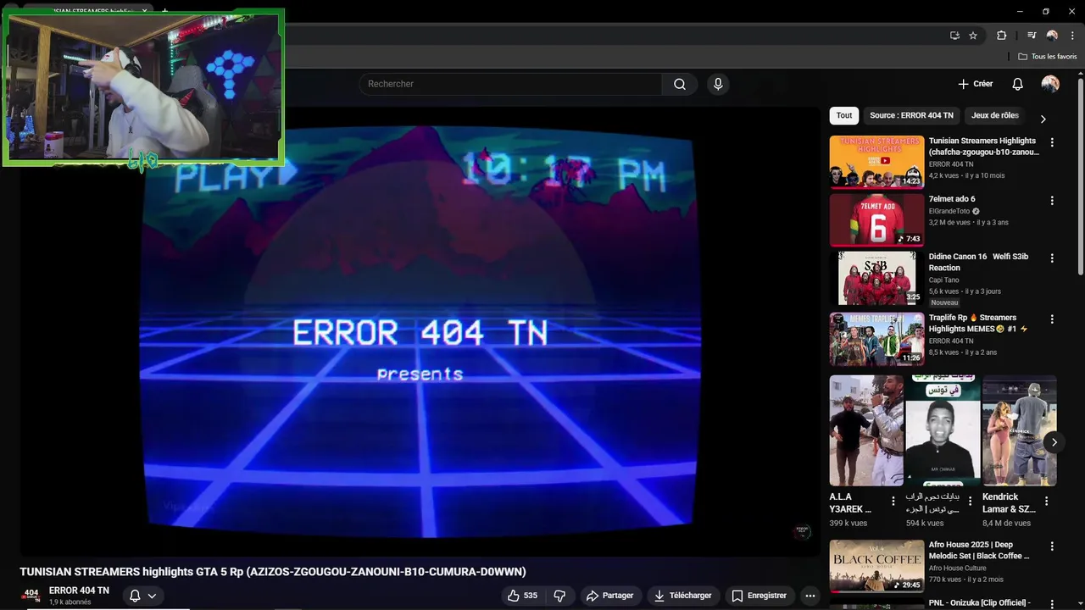This screenshot has width=1085, height=610.
Task: Open Afro House 2025 Deep Melodic Set thumbnail
Action: [x=876, y=566]
